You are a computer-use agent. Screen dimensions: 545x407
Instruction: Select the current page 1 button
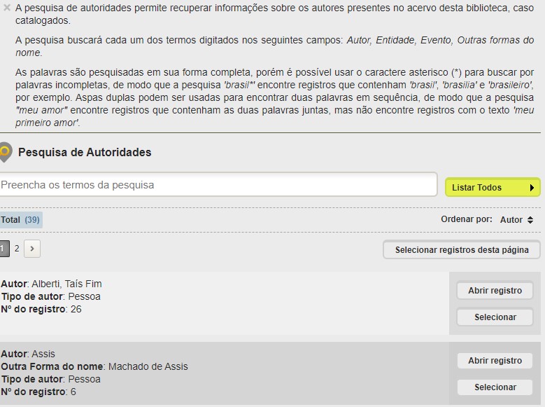(4, 249)
